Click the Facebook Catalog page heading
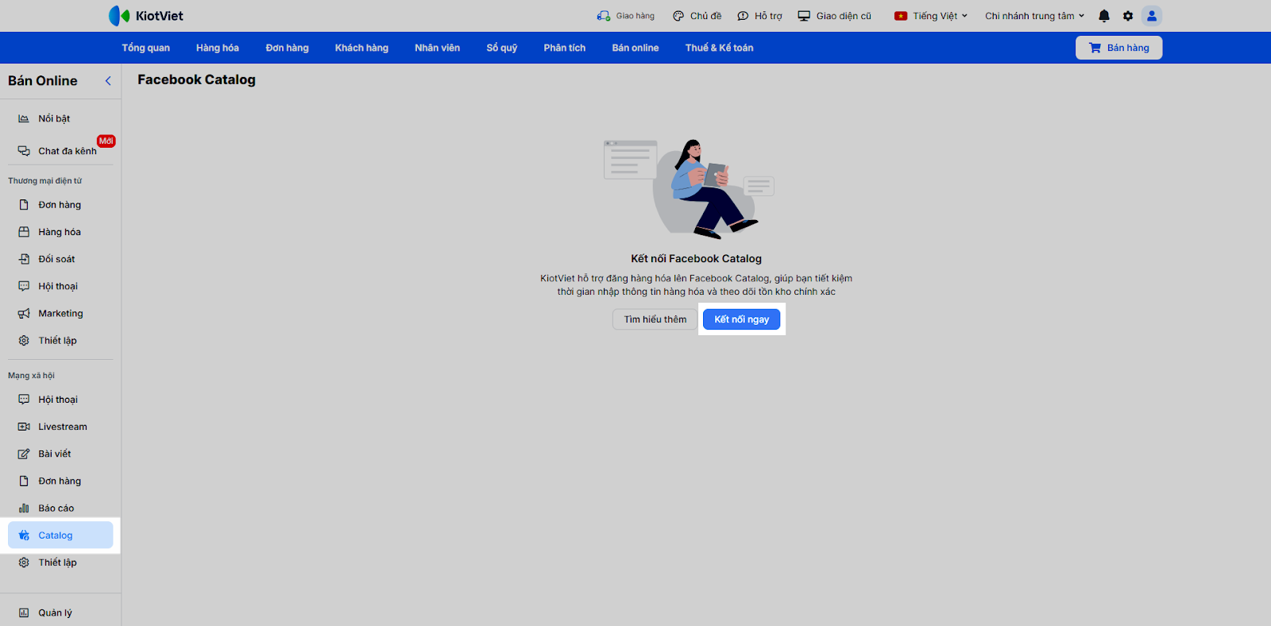This screenshot has width=1271, height=626. tap(196, 79)
